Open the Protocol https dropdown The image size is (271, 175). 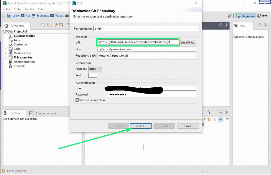click(x=95, y=69)
